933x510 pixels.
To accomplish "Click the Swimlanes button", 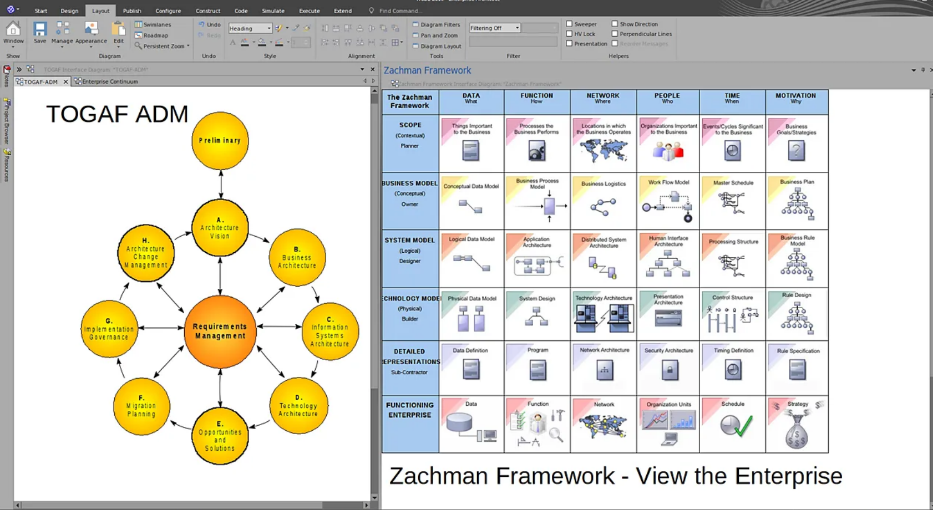I will 153,24.
